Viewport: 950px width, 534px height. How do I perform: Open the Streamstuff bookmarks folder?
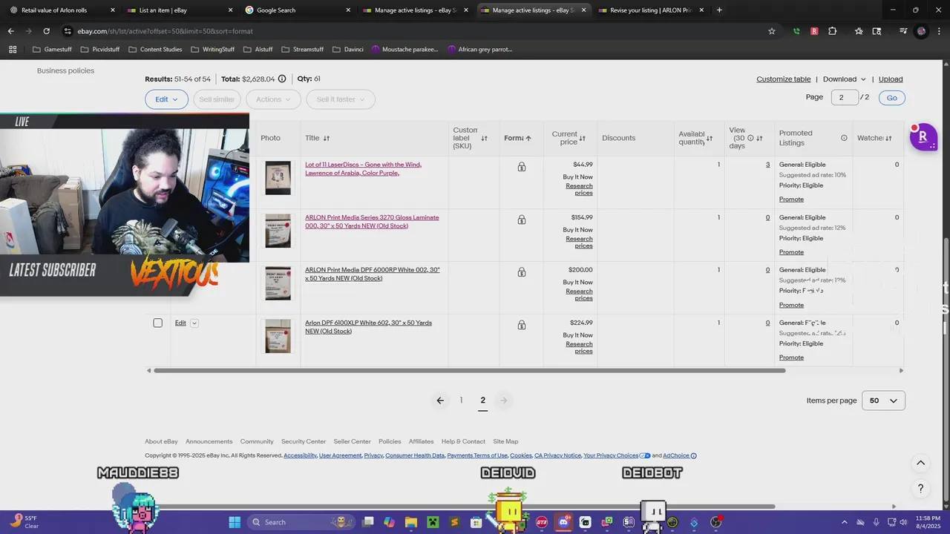coord(303,50)
